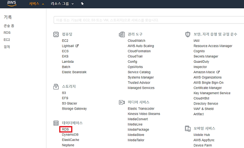Open Elastic Transcoder
This screenshot has height=148, width=244.
141,109
